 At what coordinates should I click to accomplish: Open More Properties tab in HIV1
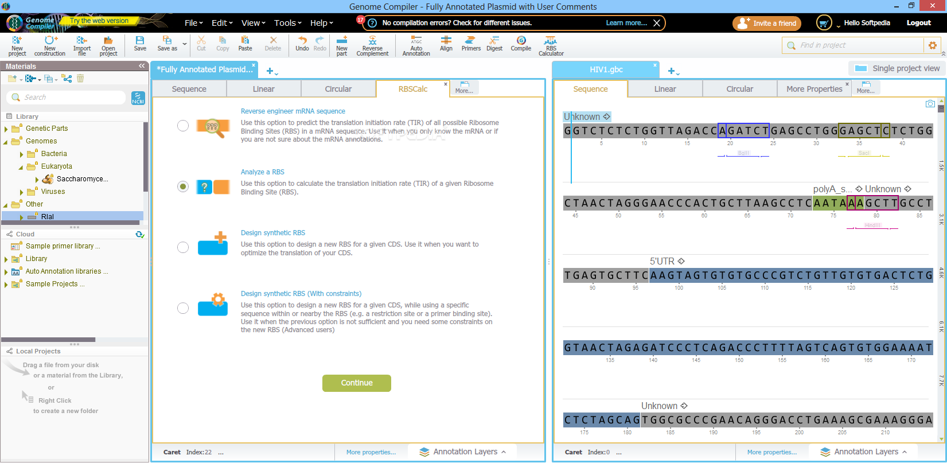click(x=814, y=89)
